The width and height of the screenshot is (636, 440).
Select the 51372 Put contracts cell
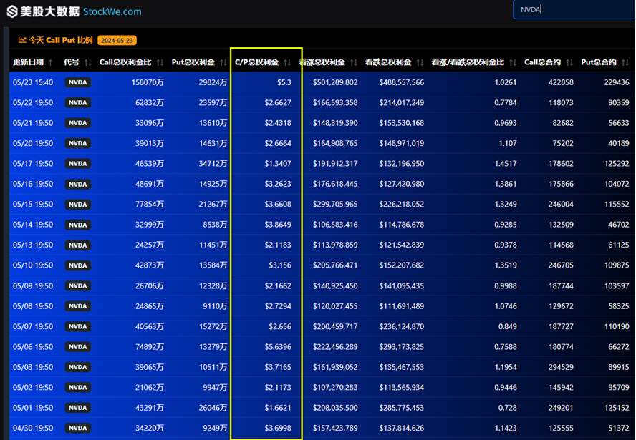(619, 429)
